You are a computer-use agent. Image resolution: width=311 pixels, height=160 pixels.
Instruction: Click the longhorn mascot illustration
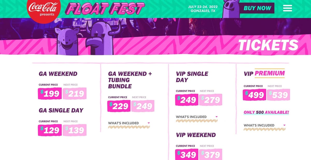click(x=101, y=36)
